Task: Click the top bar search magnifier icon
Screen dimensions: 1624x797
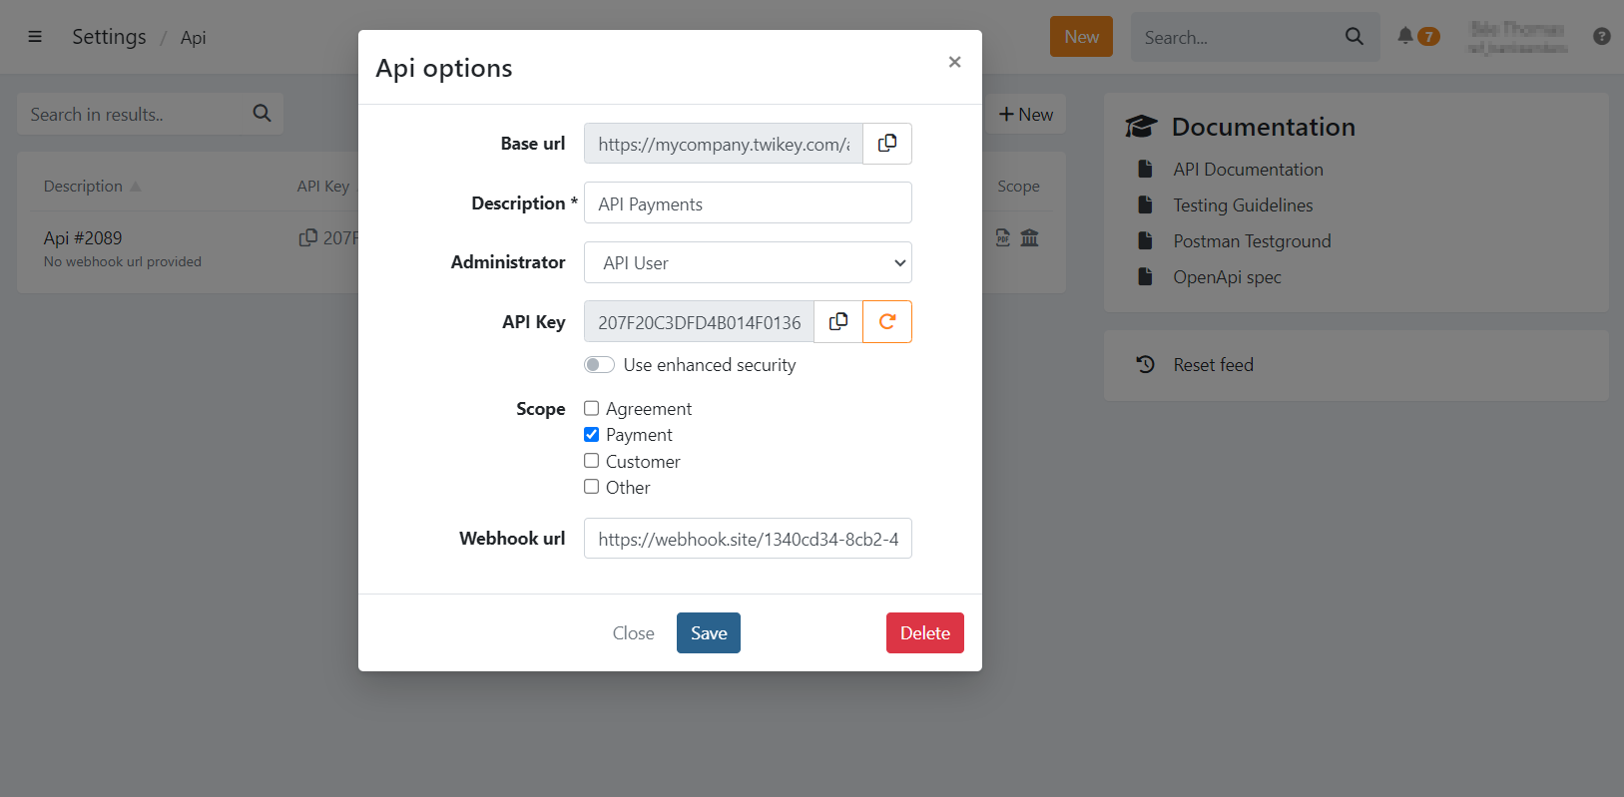Action: pyautogui.click(x=1353, y=37)
